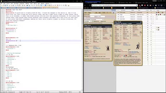This screenshot has width=166, height=93.
Task: Open the 'Other bookmarks' folder
Action: click(x=160, y=8)
